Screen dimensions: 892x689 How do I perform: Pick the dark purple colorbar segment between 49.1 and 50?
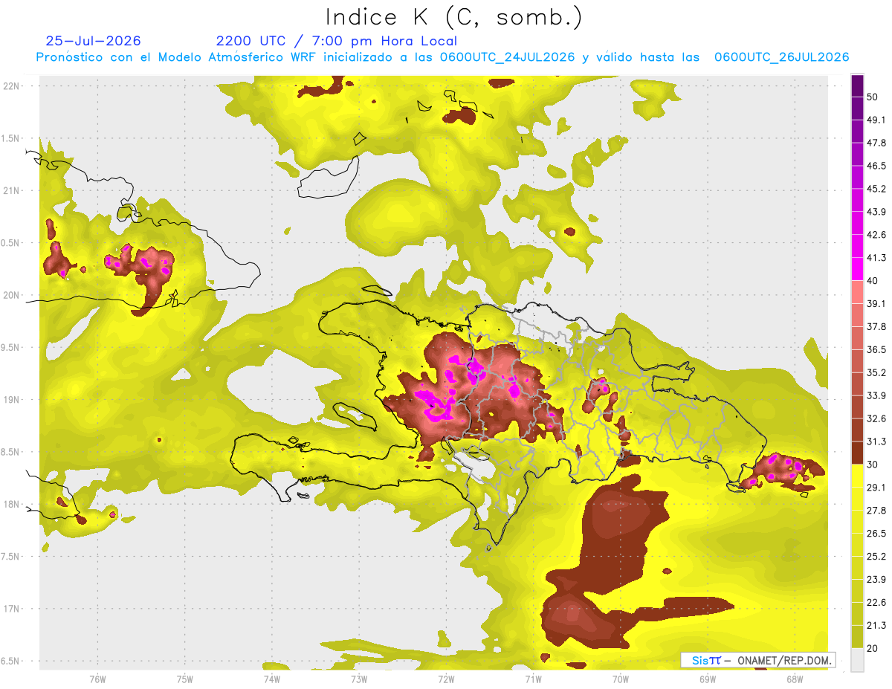pos(857,108)
